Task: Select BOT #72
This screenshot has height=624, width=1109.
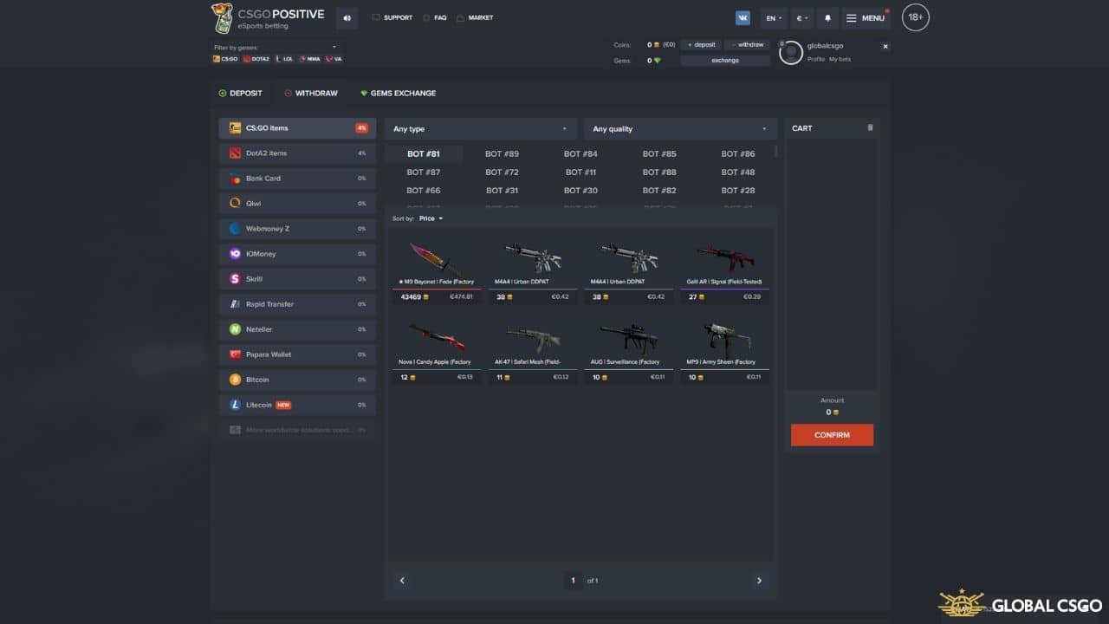Action: (x=502, y=172)
